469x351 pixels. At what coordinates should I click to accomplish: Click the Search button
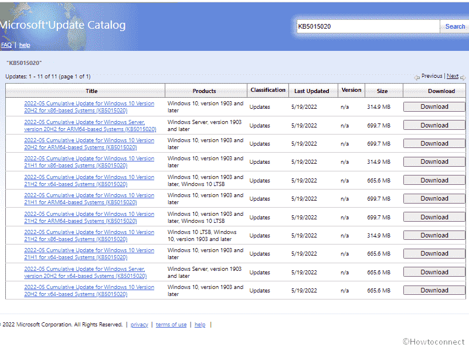455,26
